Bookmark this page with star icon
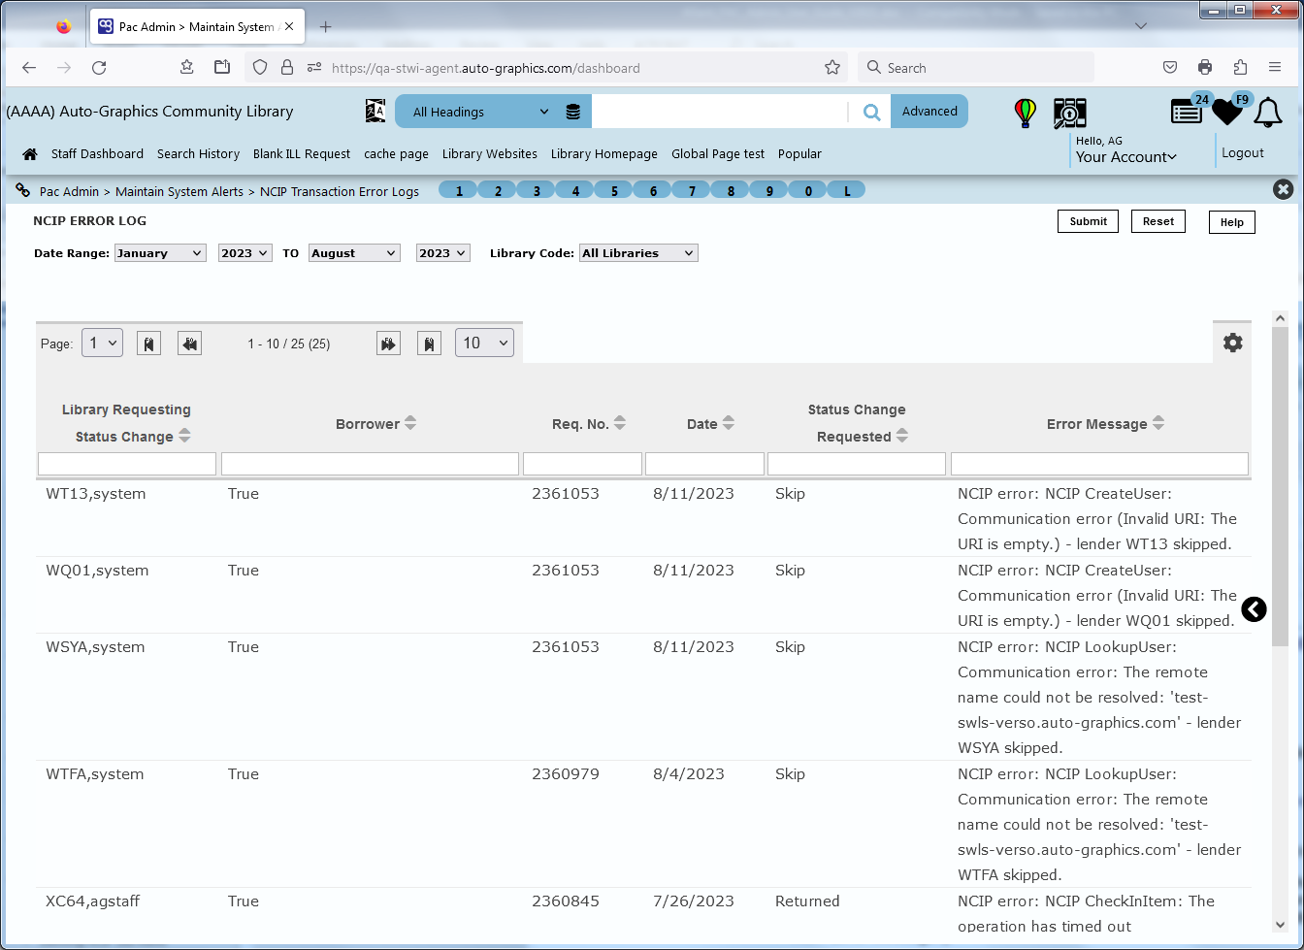The width and height of the screenshot is (1304, 950). (x=831, y=68)
